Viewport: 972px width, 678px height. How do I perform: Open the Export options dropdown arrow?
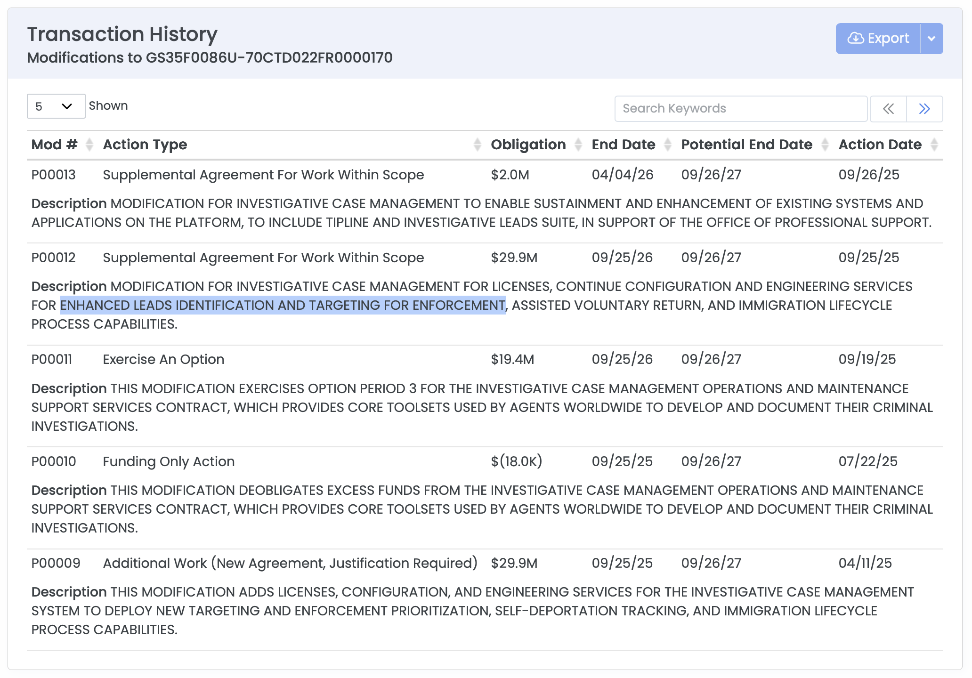click(x=931, y=39)
